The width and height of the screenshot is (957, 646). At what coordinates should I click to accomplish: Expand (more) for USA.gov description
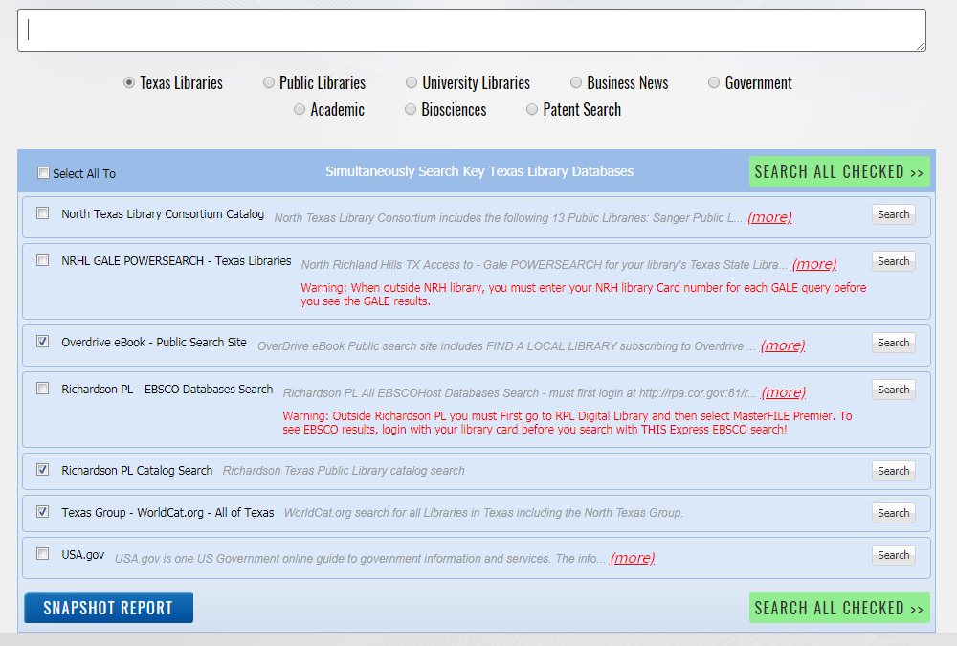(633, 558)
